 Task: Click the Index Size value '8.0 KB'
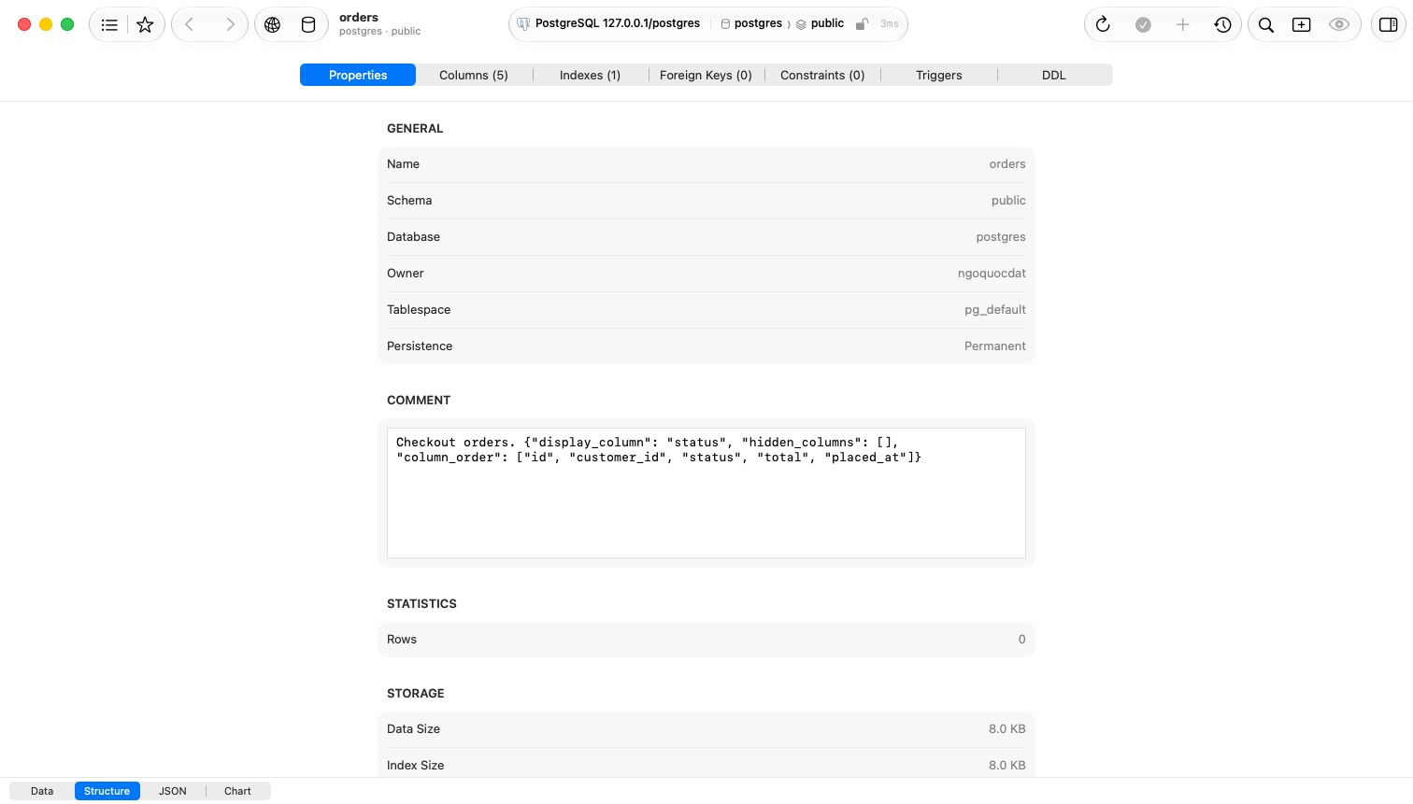[x=1007, y=766]
